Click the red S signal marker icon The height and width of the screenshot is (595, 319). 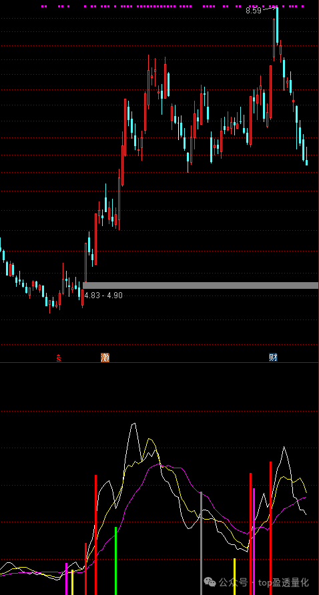59,358
